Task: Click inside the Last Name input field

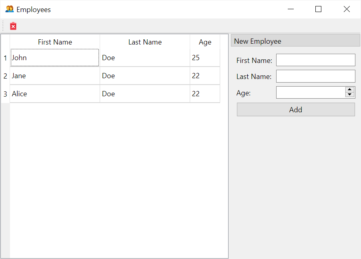Action: (x=315, y=76)
